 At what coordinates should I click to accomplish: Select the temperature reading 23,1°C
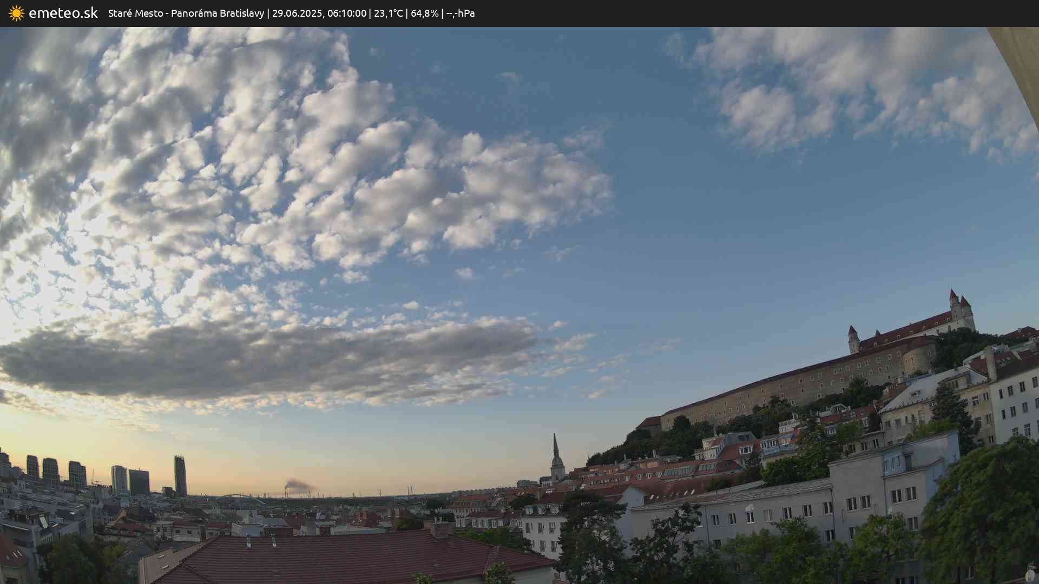coord(389,14)
